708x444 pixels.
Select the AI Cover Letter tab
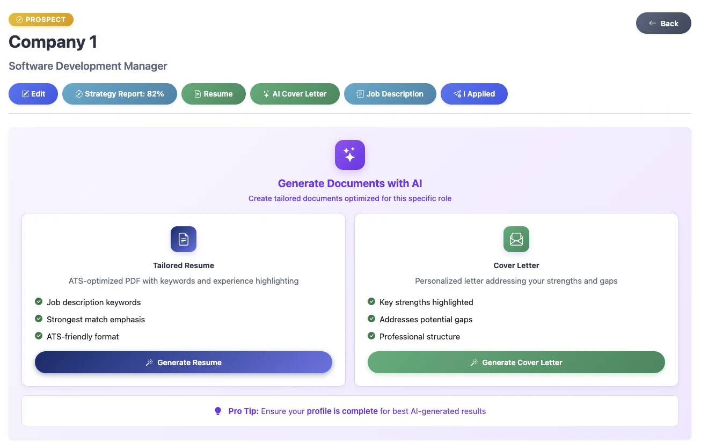tap(295, 94)
